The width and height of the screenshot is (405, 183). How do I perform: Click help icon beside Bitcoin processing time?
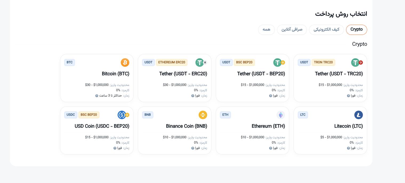[x=97, y=96]
